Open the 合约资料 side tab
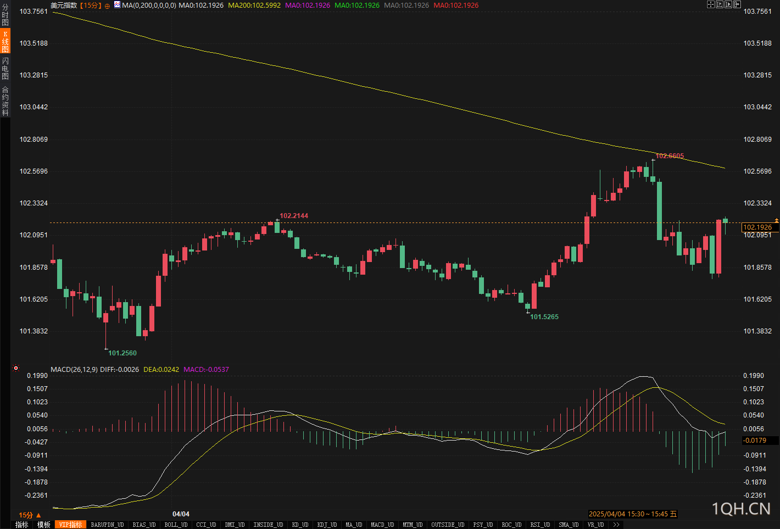780x529 pixels. coord(5,101)
